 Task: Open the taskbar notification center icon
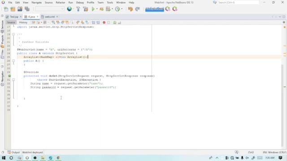pyautogui.click(x=280, y=158)
